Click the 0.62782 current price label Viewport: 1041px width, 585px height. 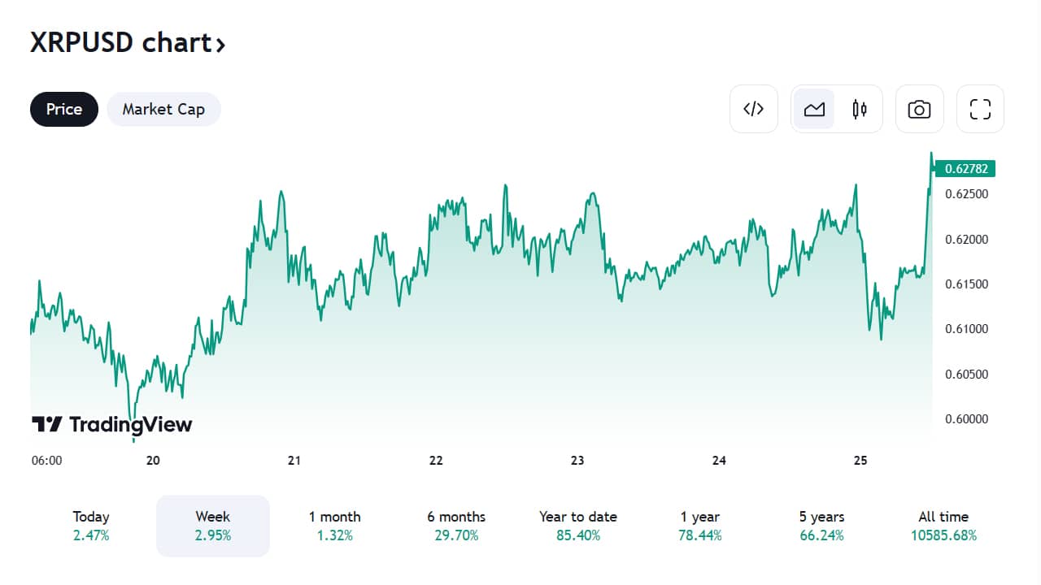point(965,169)
